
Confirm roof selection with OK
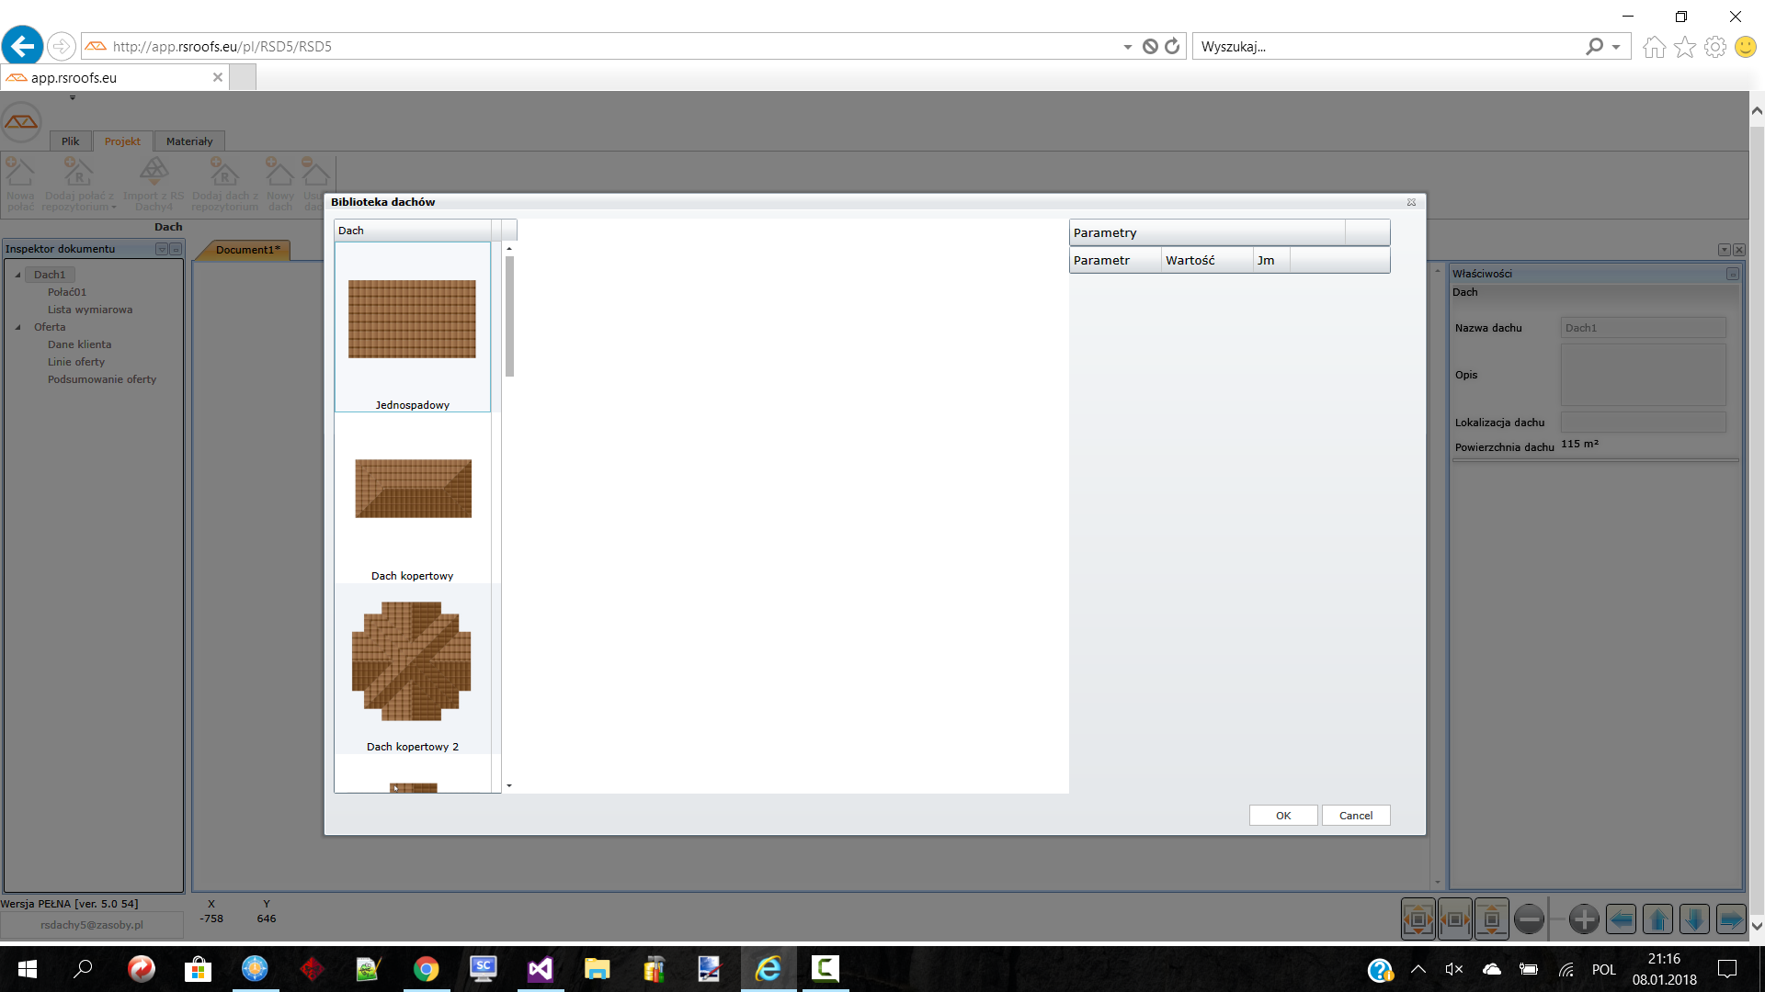[1282, 816]
